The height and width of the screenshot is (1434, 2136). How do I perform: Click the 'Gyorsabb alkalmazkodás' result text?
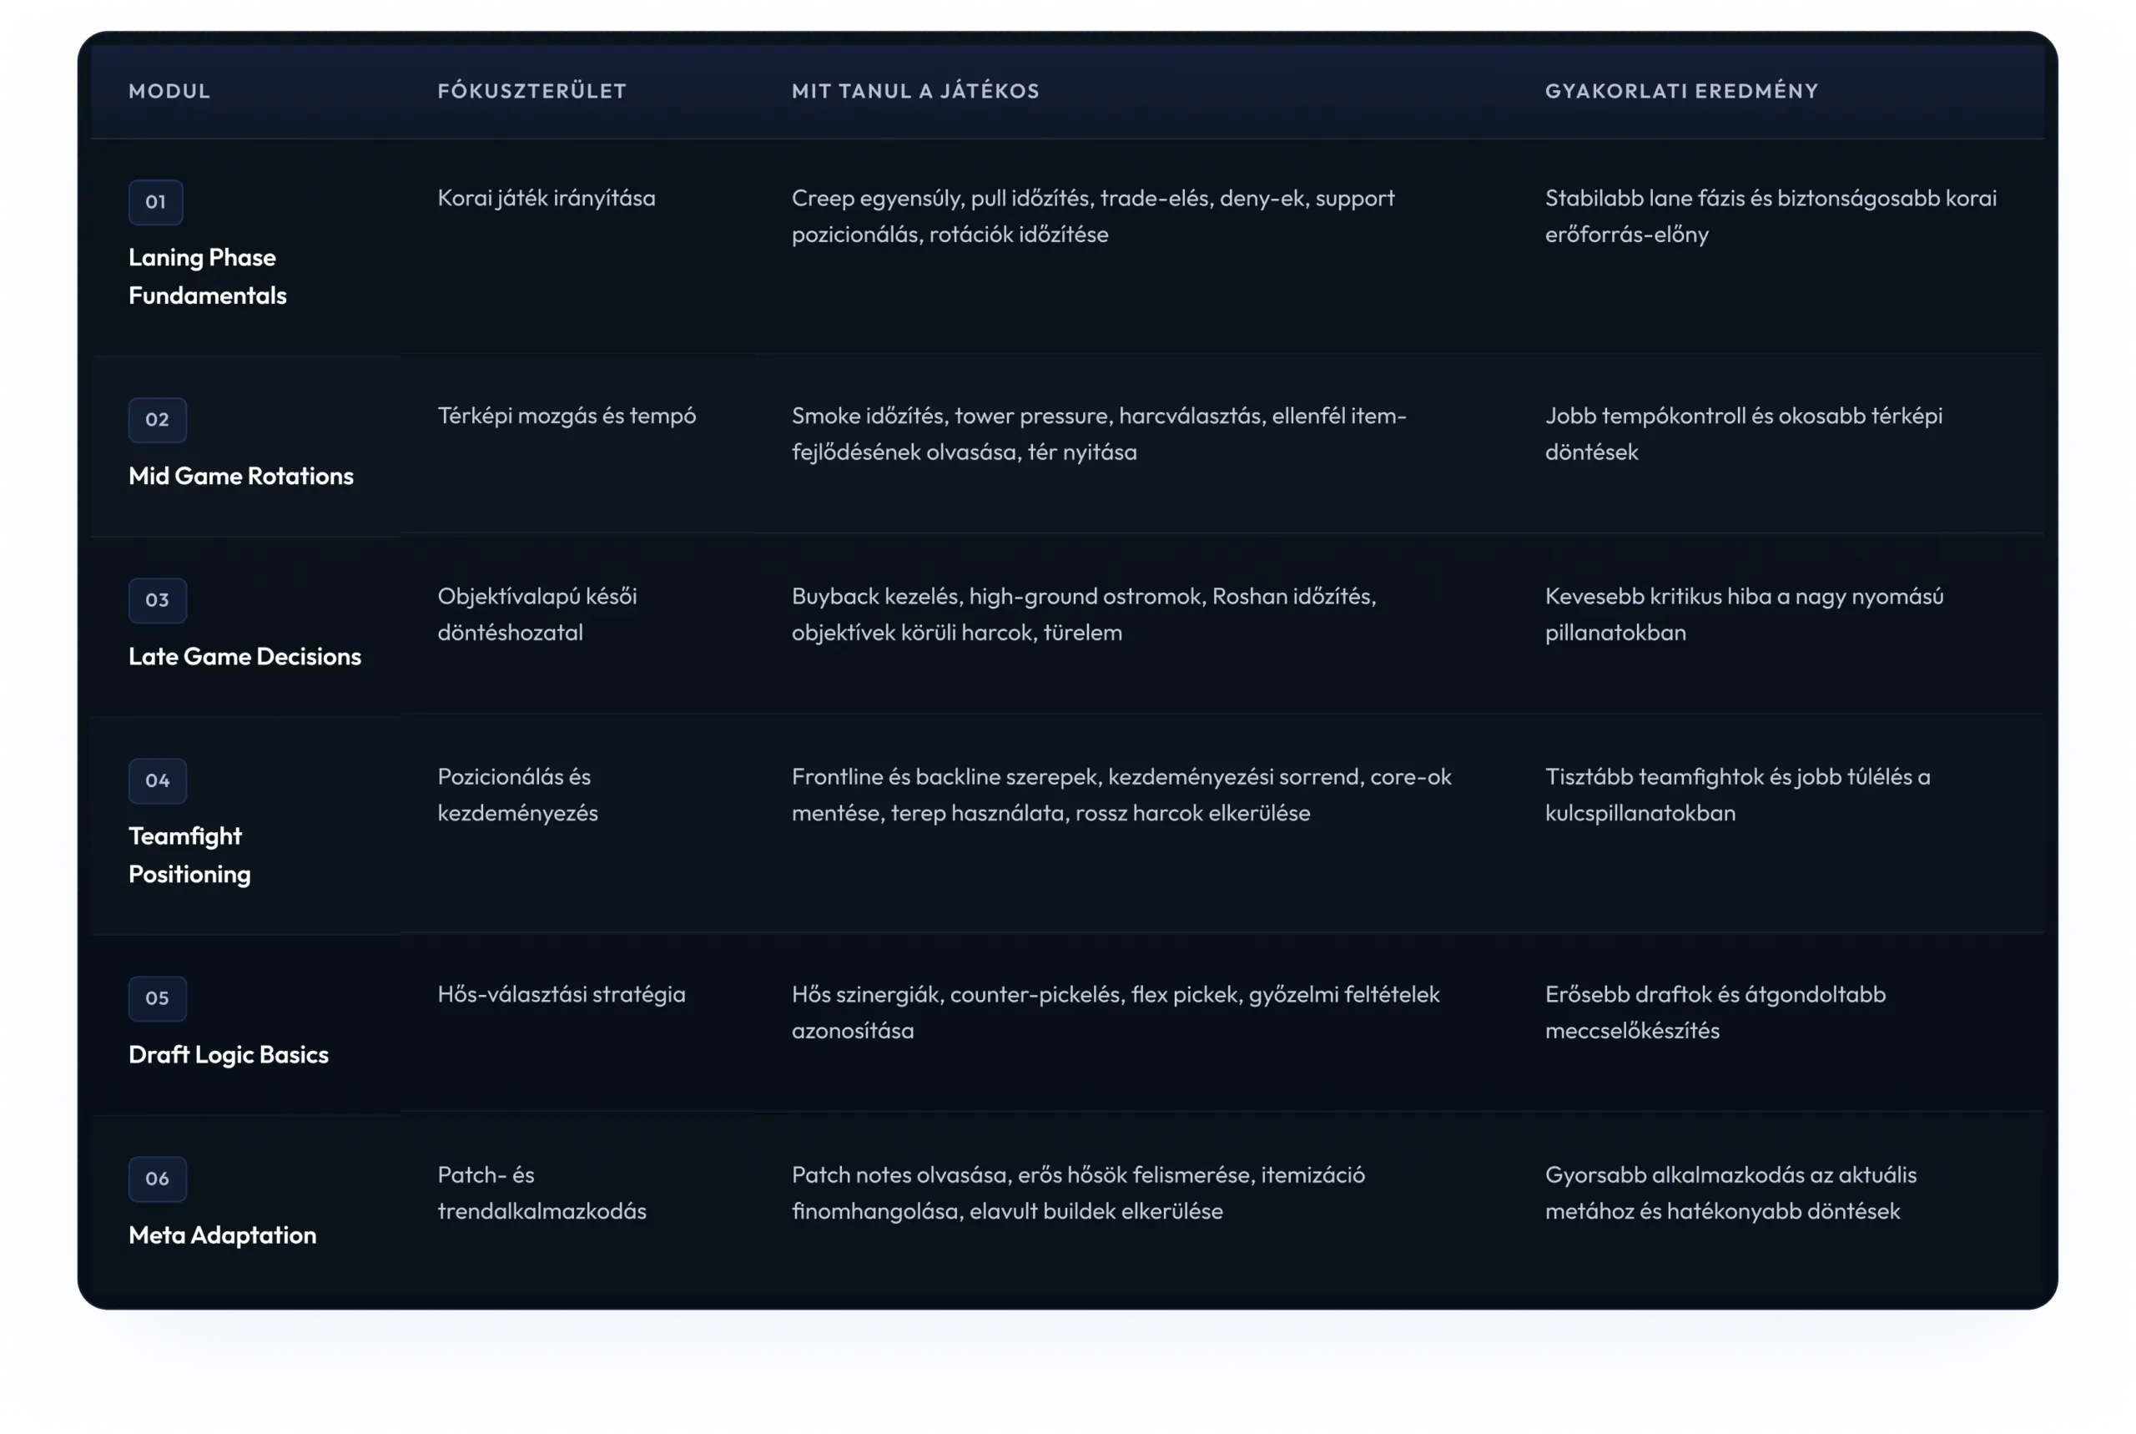coord(1730,1193)
